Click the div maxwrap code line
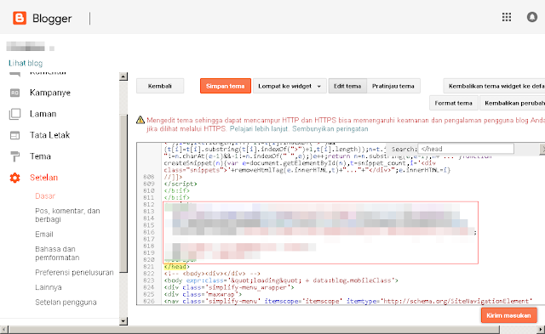Viewport: 545px width, 334px height. click(203, 294)
